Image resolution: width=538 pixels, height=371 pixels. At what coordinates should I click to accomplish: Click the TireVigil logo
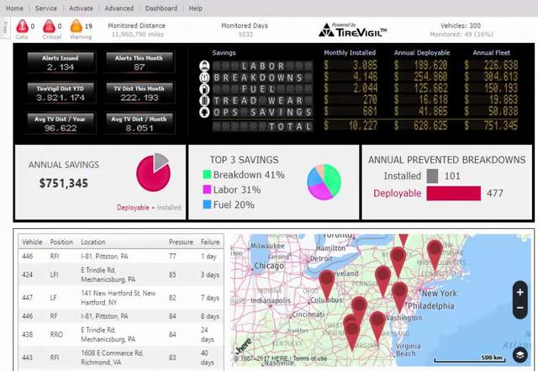click(x=352, y=31)
